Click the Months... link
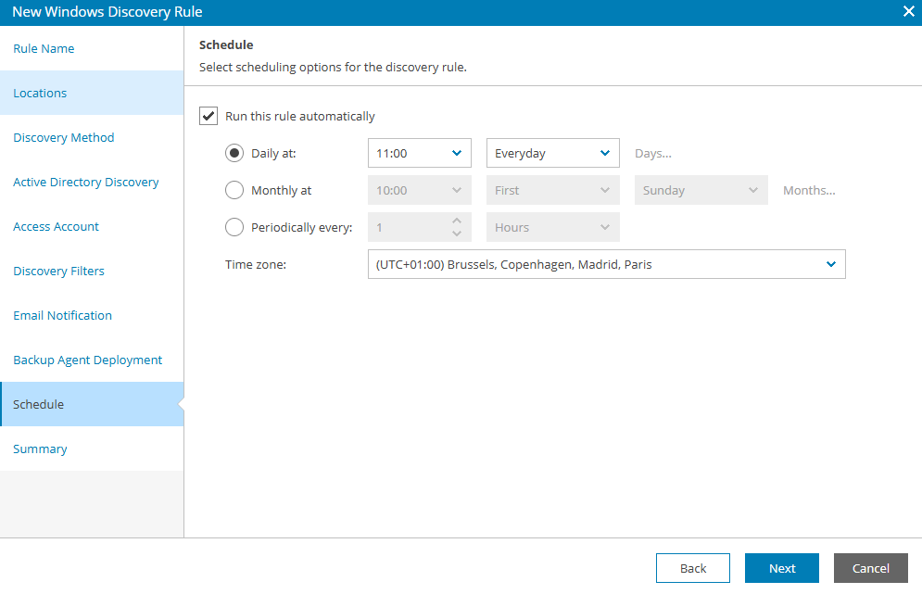Image resolution: width=922 pixels, height=594 pixels. 809,191
